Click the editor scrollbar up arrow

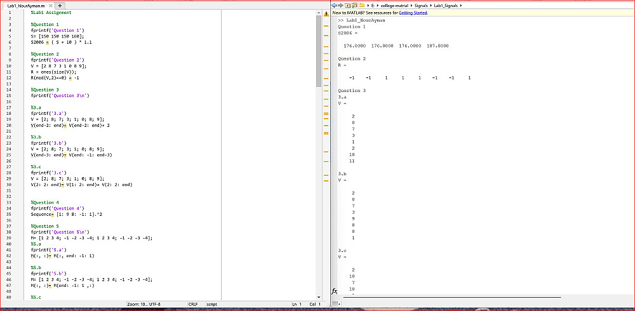click(319, 13)
